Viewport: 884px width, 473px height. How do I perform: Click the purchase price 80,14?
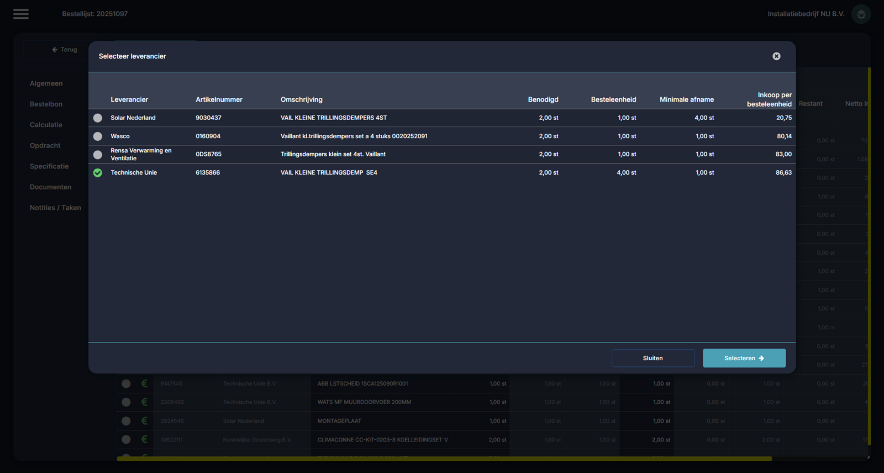pos(785,136)
